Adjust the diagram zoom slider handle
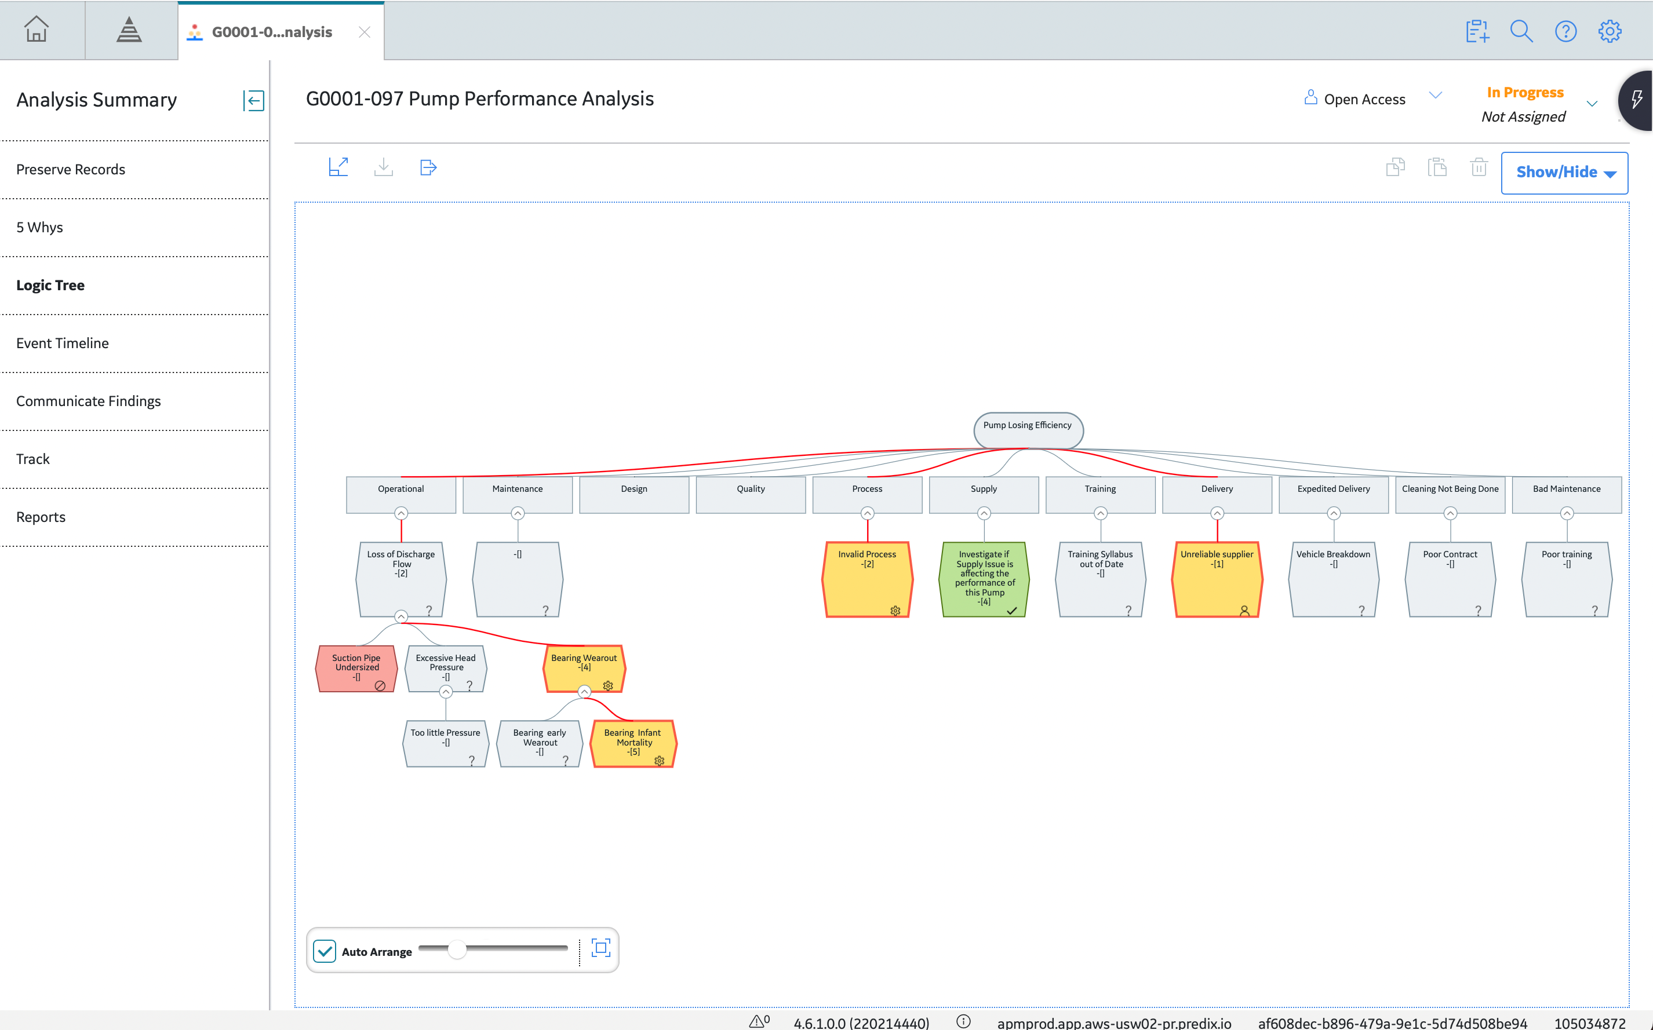This screenshot has width=1653, height=1030. (x=457, y=949)
